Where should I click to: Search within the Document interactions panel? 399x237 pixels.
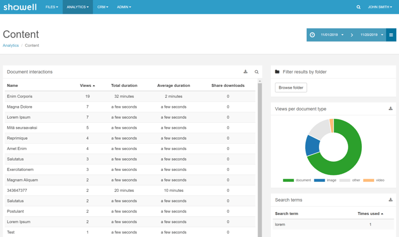pyautogui.click(x=256, y=72)
